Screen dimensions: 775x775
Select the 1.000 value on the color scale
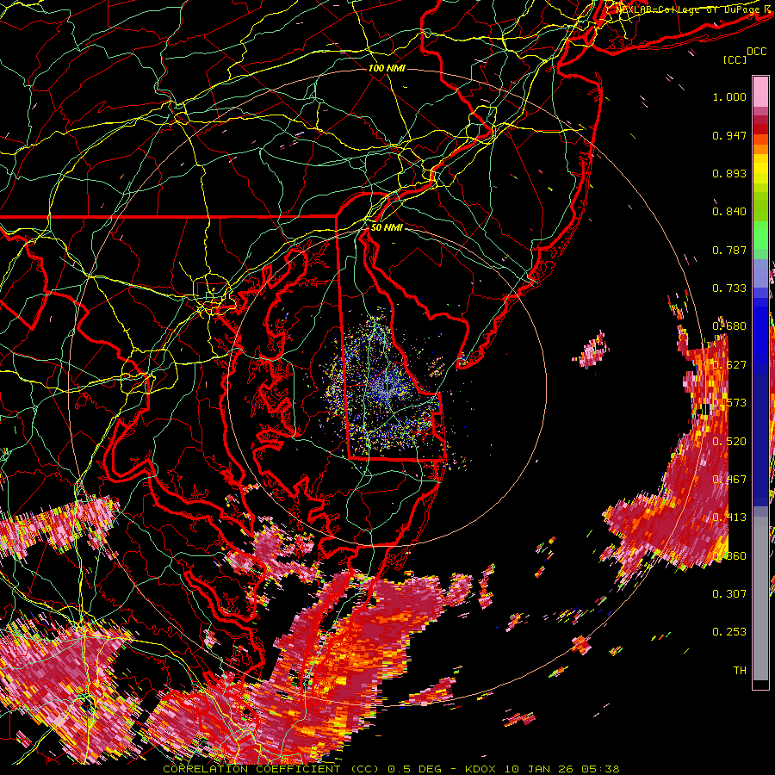click(x=729, y=96)
